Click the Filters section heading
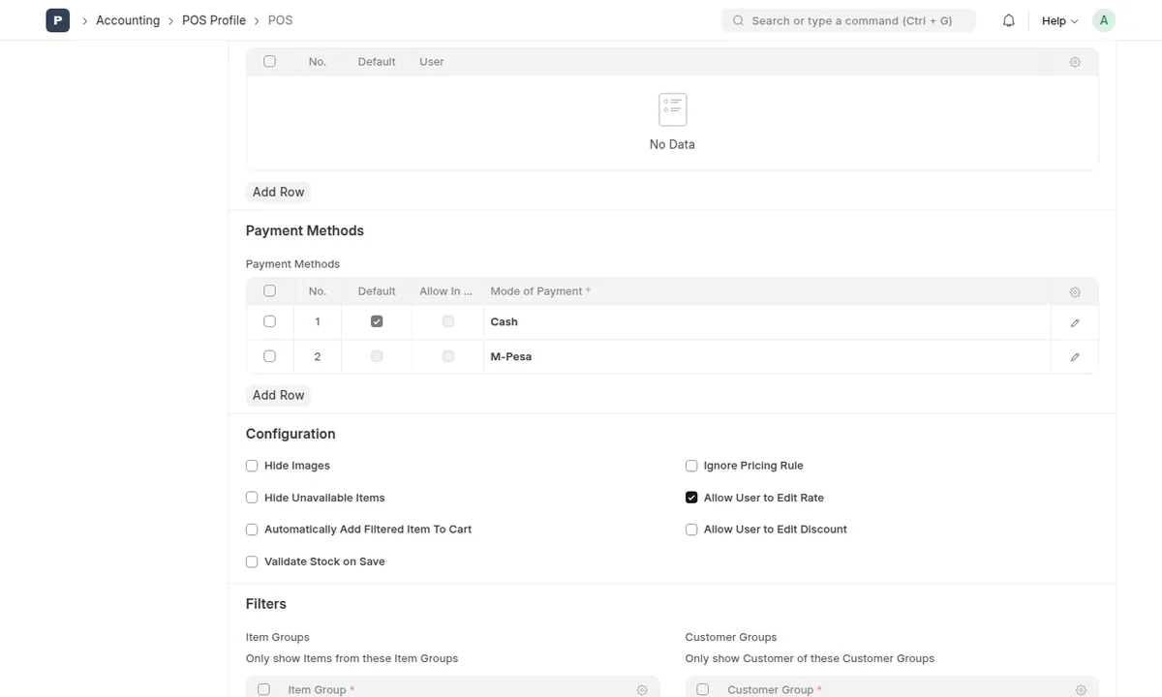1162x697 pixels. tap(266, 604)
